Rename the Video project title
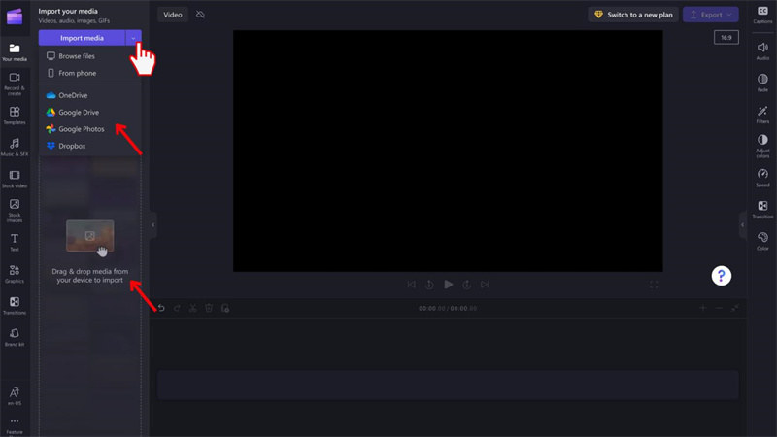This screenshot has width=777, height=437. tap(173, 15)
